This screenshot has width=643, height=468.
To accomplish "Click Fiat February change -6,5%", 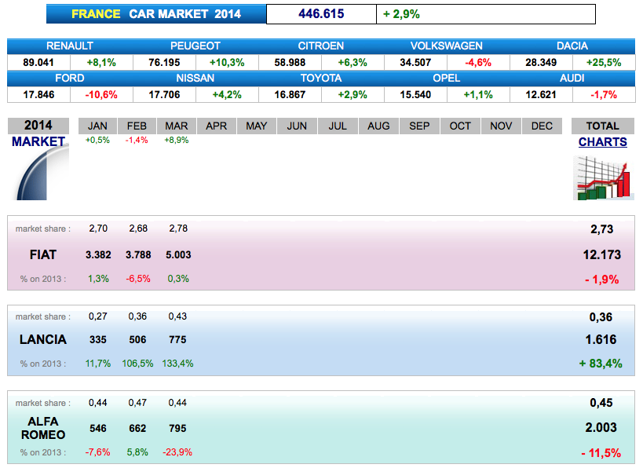I will coord(138,279).
